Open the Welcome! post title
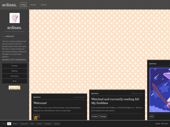170x127 pixels. point(40,103)
